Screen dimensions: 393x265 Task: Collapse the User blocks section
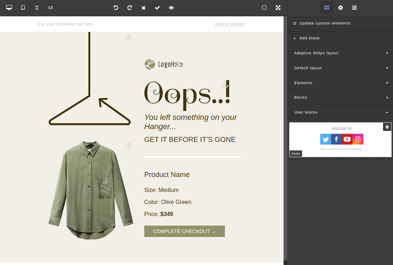tap(340, 112)
